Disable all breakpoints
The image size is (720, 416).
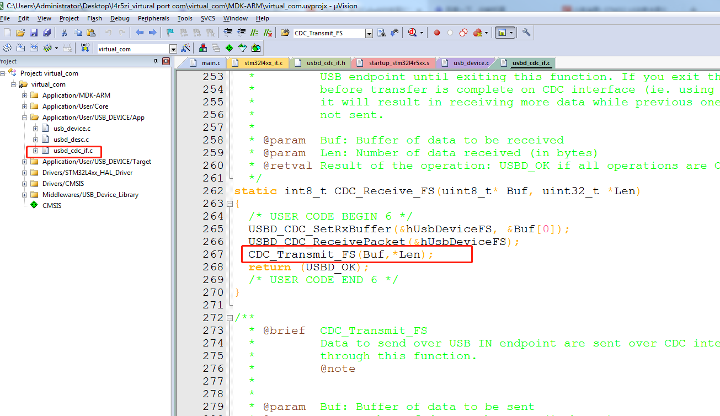pyautogui.click(x=463, y=33)
